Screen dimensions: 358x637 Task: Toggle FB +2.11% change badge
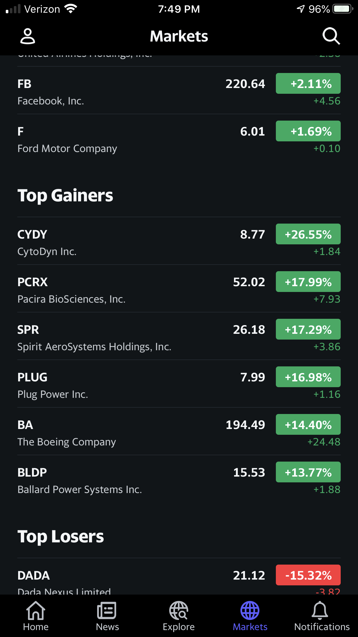point(308,84)
